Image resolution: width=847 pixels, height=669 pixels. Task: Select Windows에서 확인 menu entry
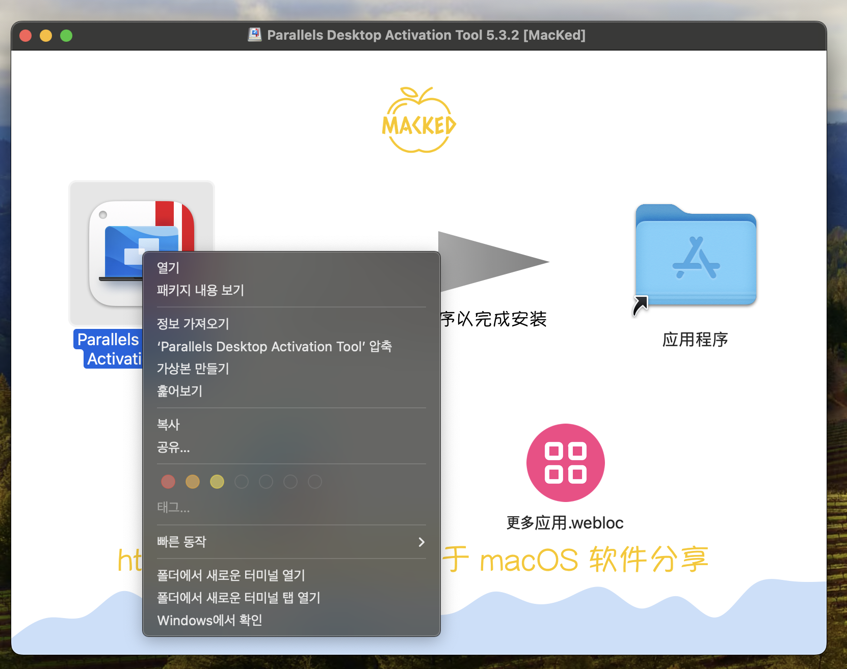pyautogui.click(x=292, y=620)
